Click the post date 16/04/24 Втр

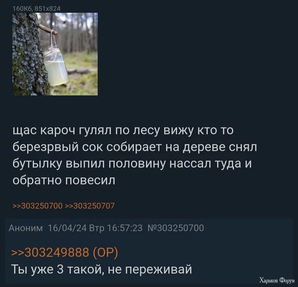76,228
